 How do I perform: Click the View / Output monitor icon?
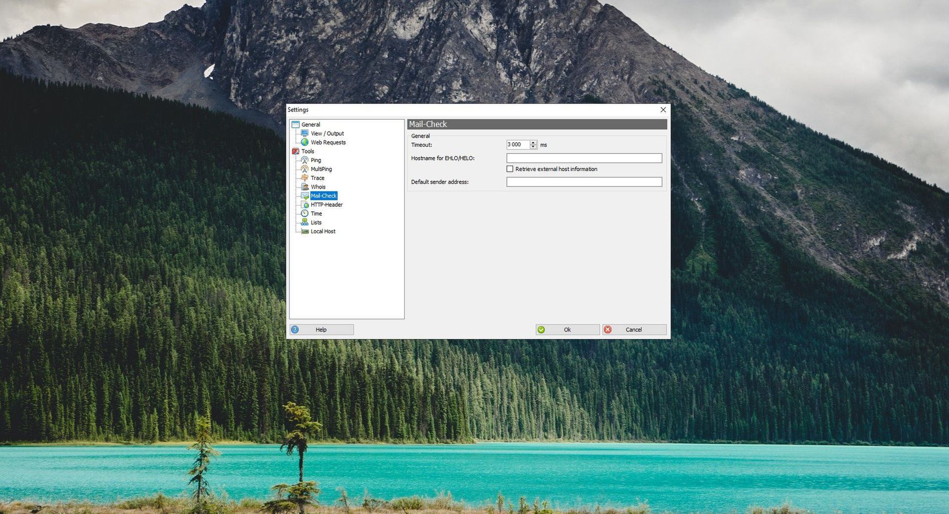[305, 133]
